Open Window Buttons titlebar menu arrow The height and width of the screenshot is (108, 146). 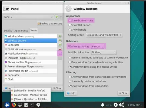(66, 3)
